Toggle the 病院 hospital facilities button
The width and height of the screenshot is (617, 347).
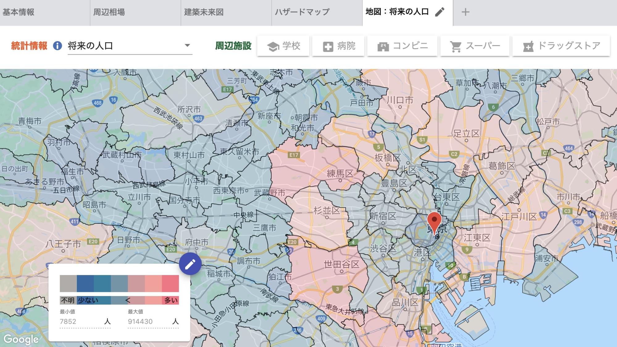click(338, 46)
